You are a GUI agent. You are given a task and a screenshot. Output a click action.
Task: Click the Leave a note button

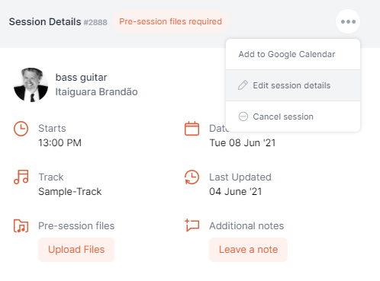coord(248,250)
